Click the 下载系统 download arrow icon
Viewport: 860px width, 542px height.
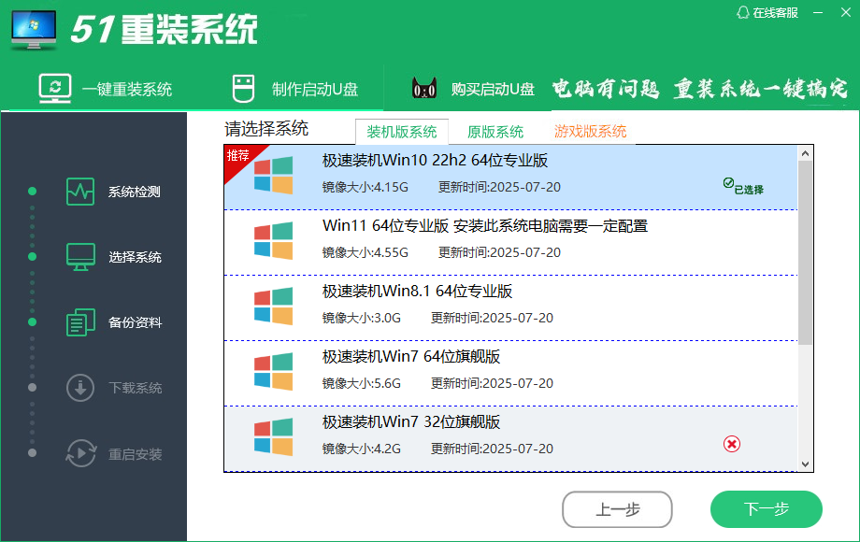tap(80, 388)
